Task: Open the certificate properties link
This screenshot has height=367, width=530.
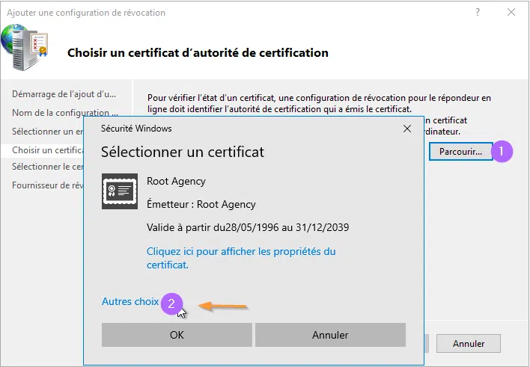Action: coord(241,258)
